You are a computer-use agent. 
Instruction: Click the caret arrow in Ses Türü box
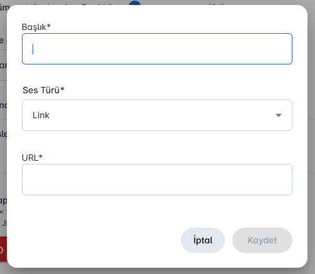pos(279,115)
